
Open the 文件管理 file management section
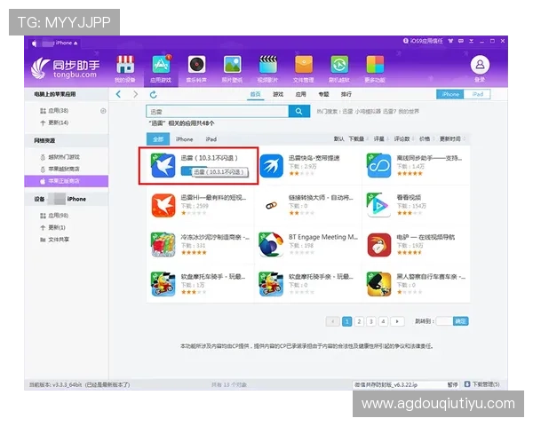(304, 69)
